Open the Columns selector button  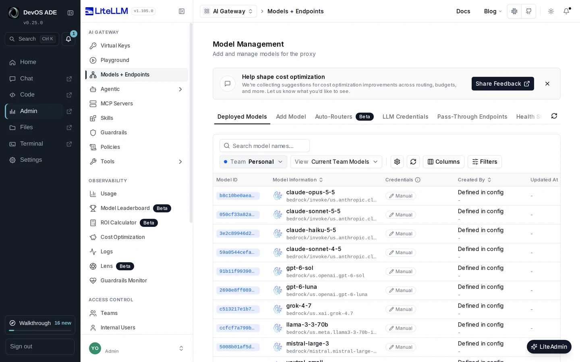click(443, 162)
